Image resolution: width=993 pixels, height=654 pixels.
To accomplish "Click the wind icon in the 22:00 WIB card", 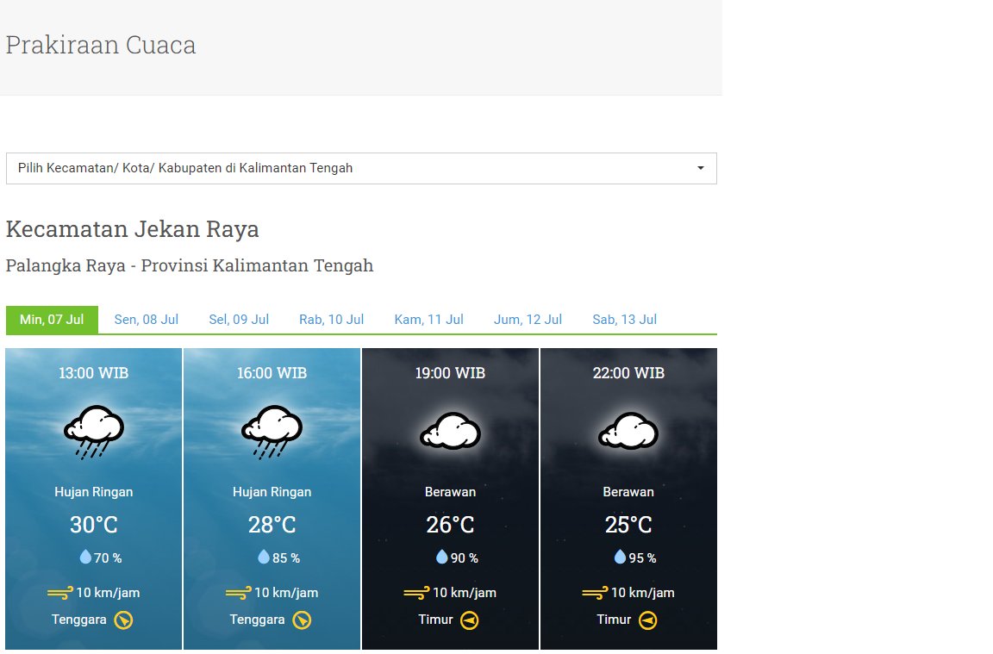I will coord(596,593).
